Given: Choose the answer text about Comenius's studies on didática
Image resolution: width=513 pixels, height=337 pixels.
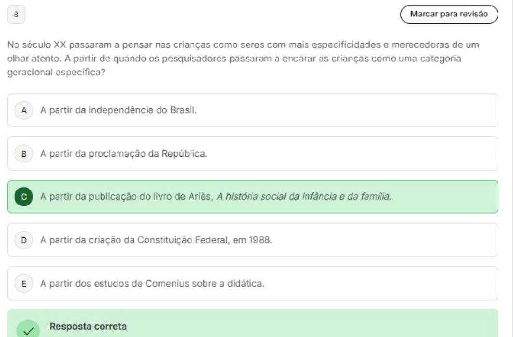Looking at the screenshot, I should click(152, 284).
